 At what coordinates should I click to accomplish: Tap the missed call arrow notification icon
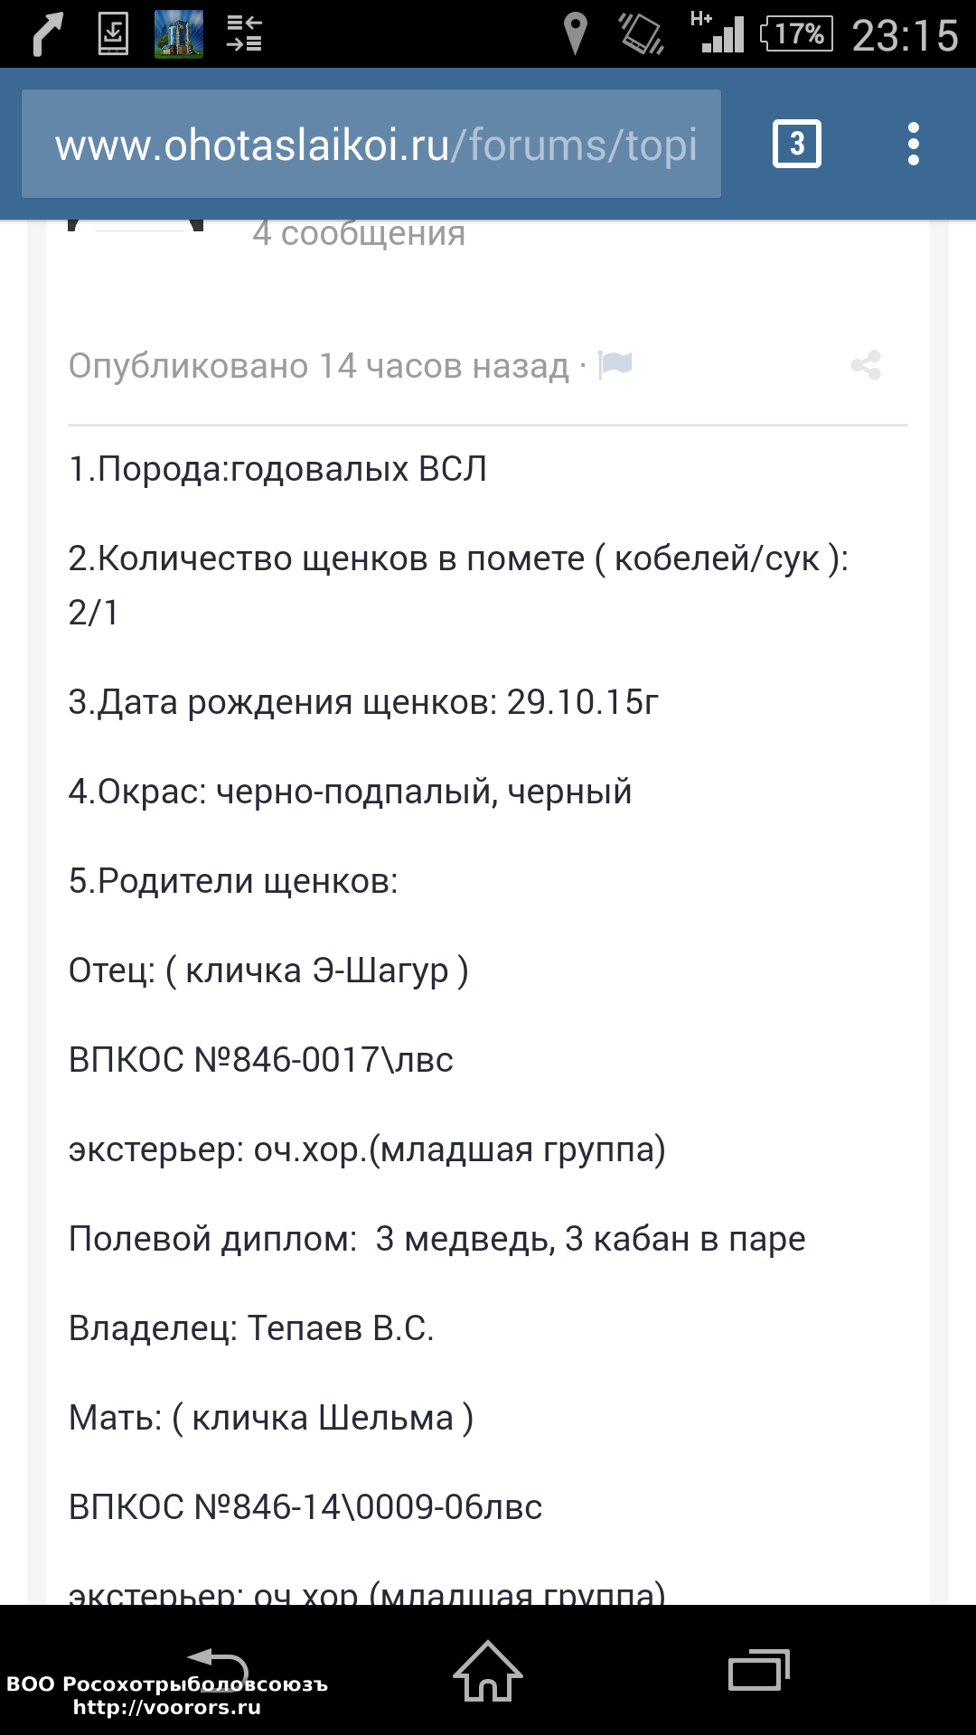coord(48,34)
